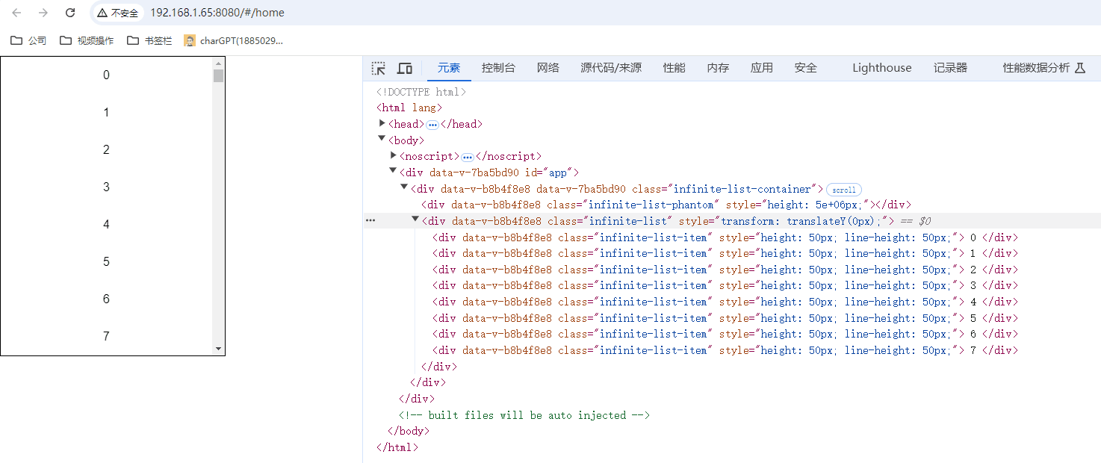Image resolution: width=1101 pixels, height=463 pixels.
Task: Select the infinite-list-phantom div line
Action: 666,205
